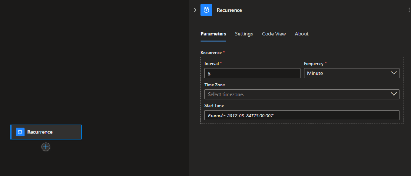Click the Interval field label
Image resolution: width=411 pixels, height=176 pixels.
point(211,64)
